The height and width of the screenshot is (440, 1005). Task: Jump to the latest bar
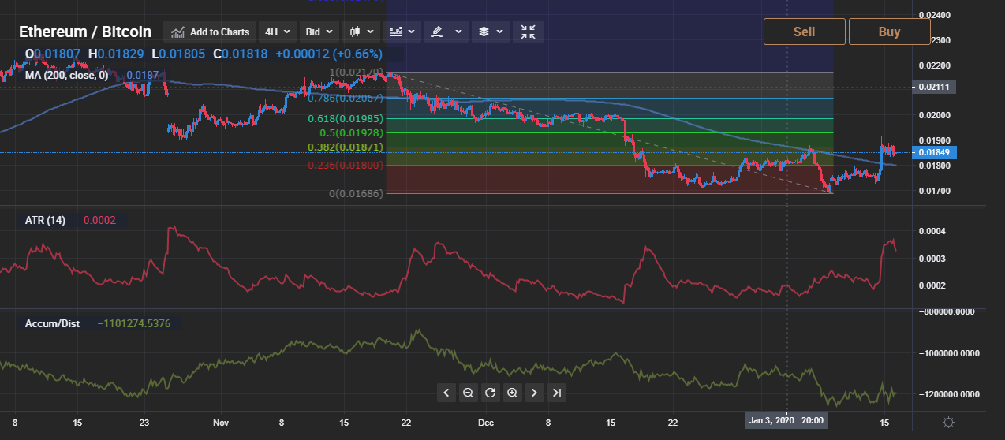[x=557, y=393]
